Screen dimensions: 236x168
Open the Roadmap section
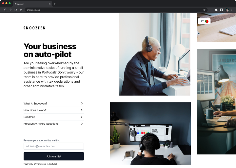[53, 117]
